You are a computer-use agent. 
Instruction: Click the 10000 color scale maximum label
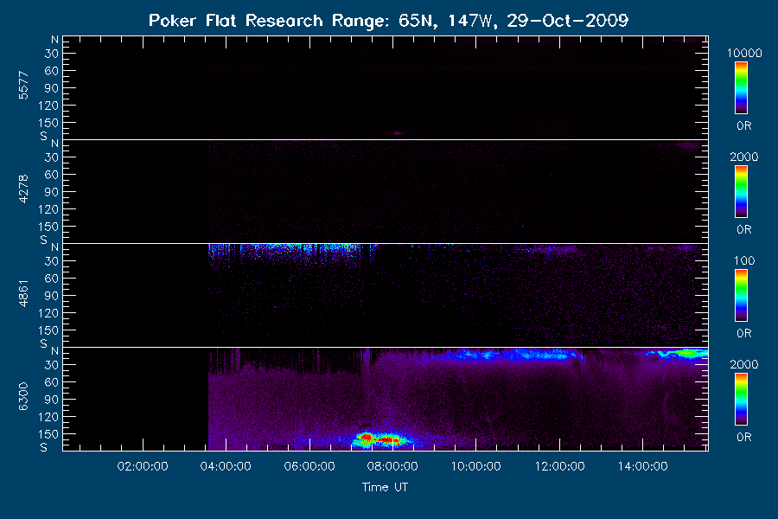[x=744, y=53]
